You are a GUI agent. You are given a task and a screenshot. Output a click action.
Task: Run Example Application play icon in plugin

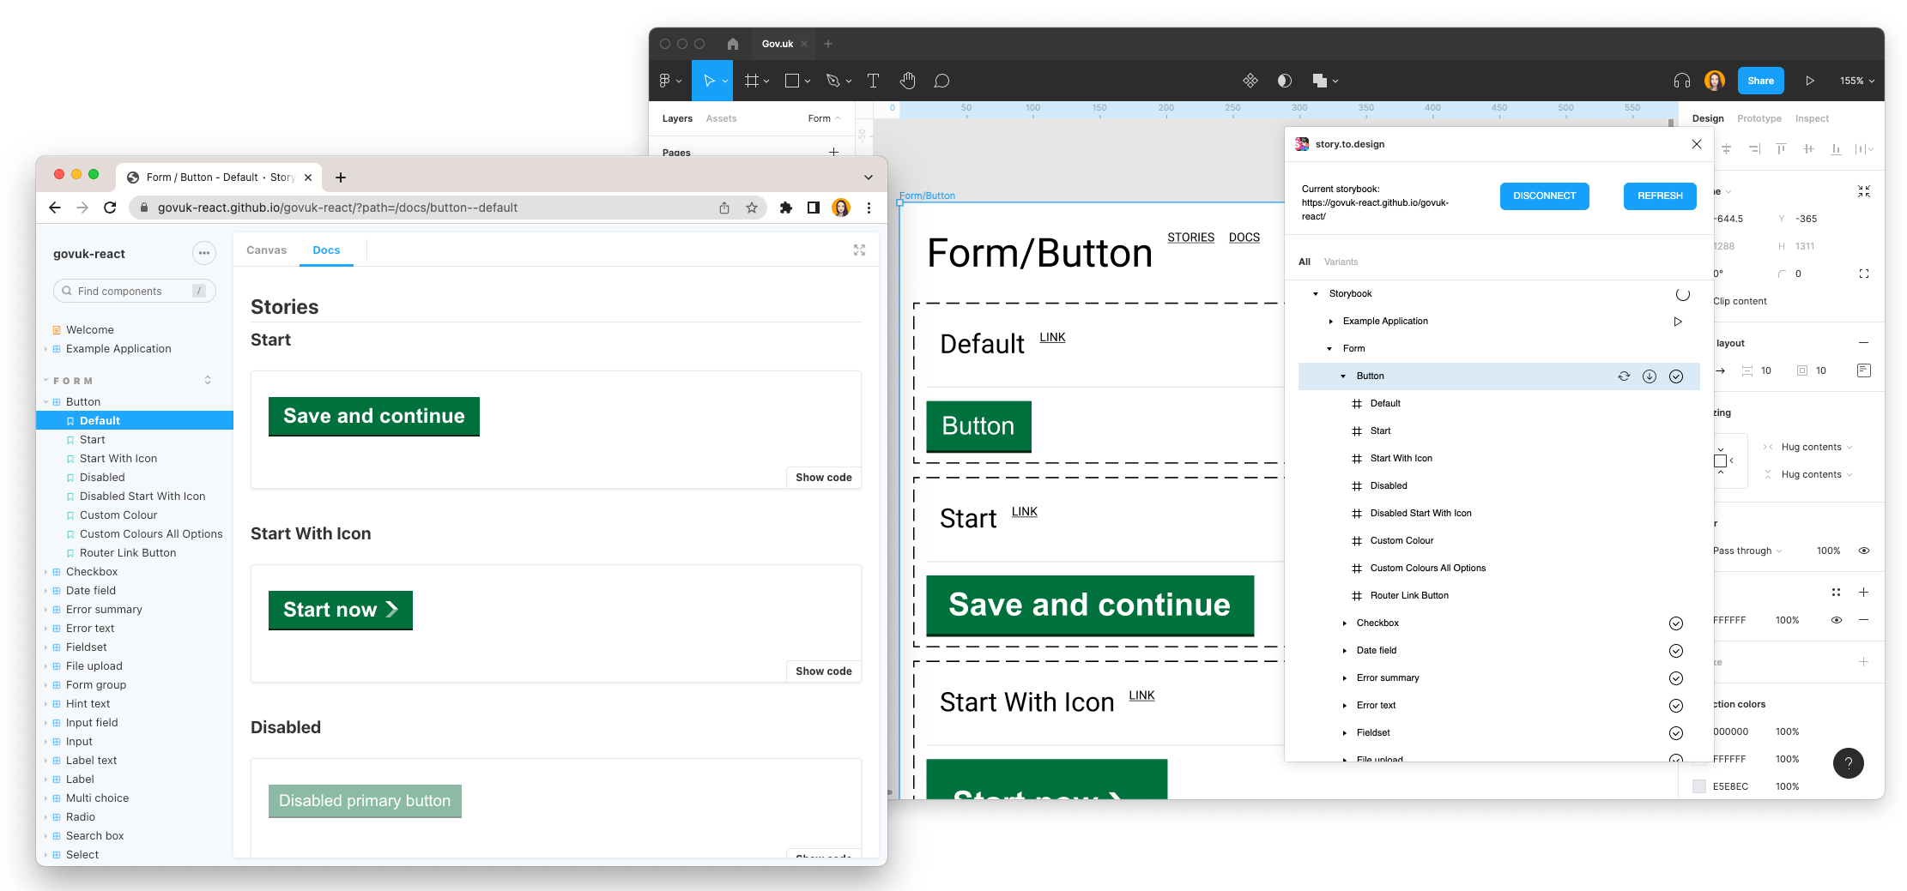pyautogui.click(x=1678, y=322)
